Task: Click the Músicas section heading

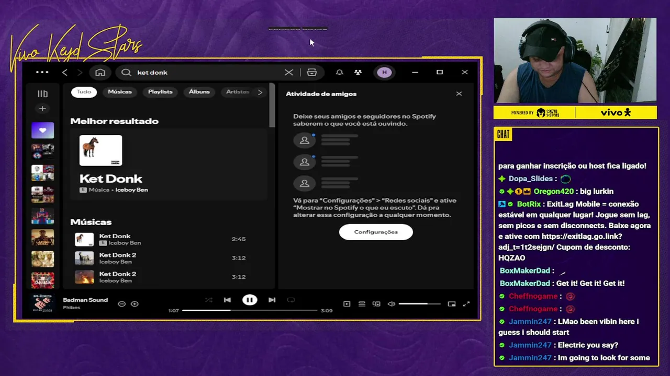Action: click(91, 222)
